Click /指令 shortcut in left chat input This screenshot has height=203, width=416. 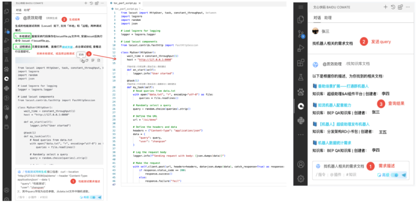click(21, 197)
